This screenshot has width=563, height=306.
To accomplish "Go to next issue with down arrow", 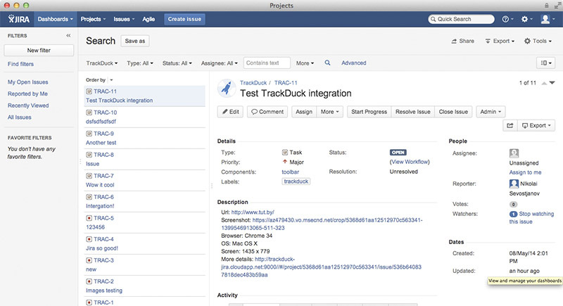I will (x=552, y=83).
